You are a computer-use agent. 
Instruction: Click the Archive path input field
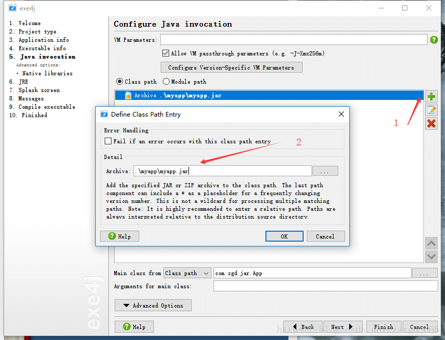(x=222, y=171)
